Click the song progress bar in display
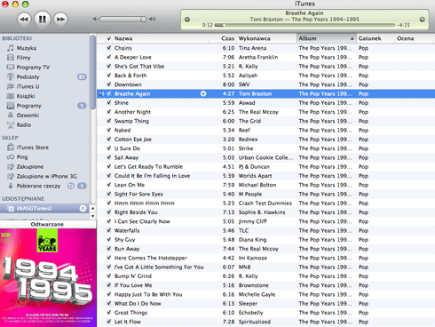This screenshot has height=327, width=435. (x=304, y=25)
